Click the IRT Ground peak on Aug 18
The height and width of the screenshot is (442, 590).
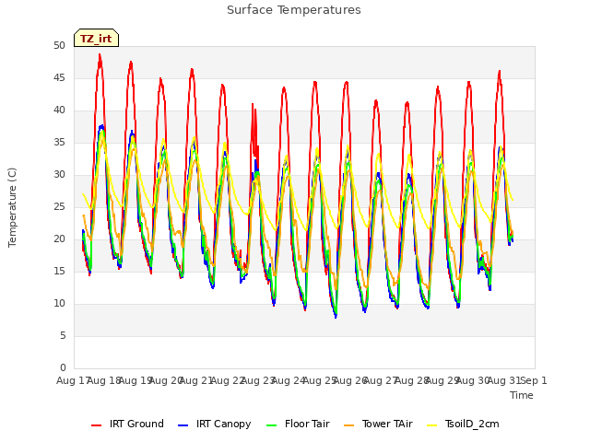[100, 55]
